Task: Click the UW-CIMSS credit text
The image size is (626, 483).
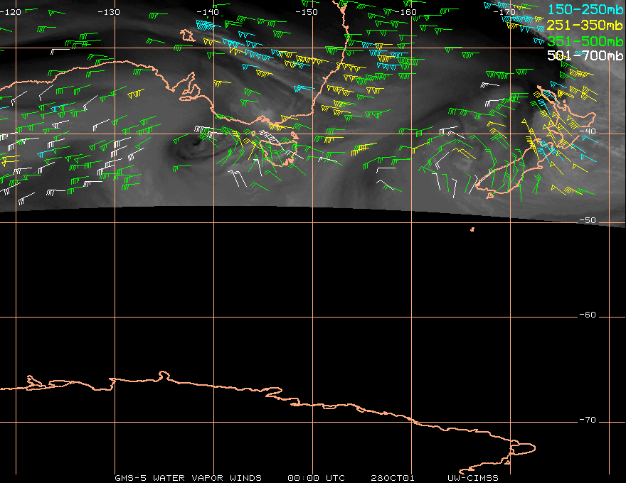Action: [472, 478]
